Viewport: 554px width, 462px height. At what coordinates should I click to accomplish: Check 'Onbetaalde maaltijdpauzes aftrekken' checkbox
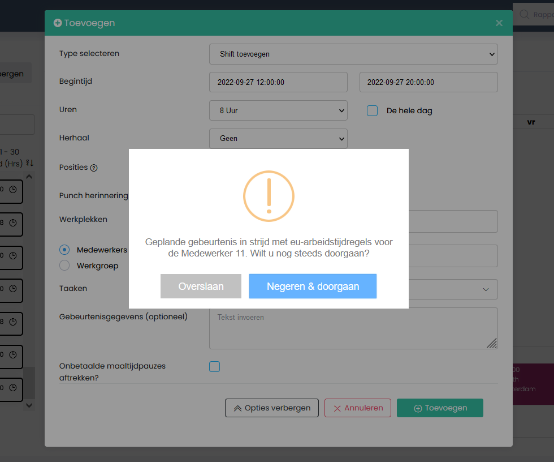pyautogui.click(x=214, y=367)
